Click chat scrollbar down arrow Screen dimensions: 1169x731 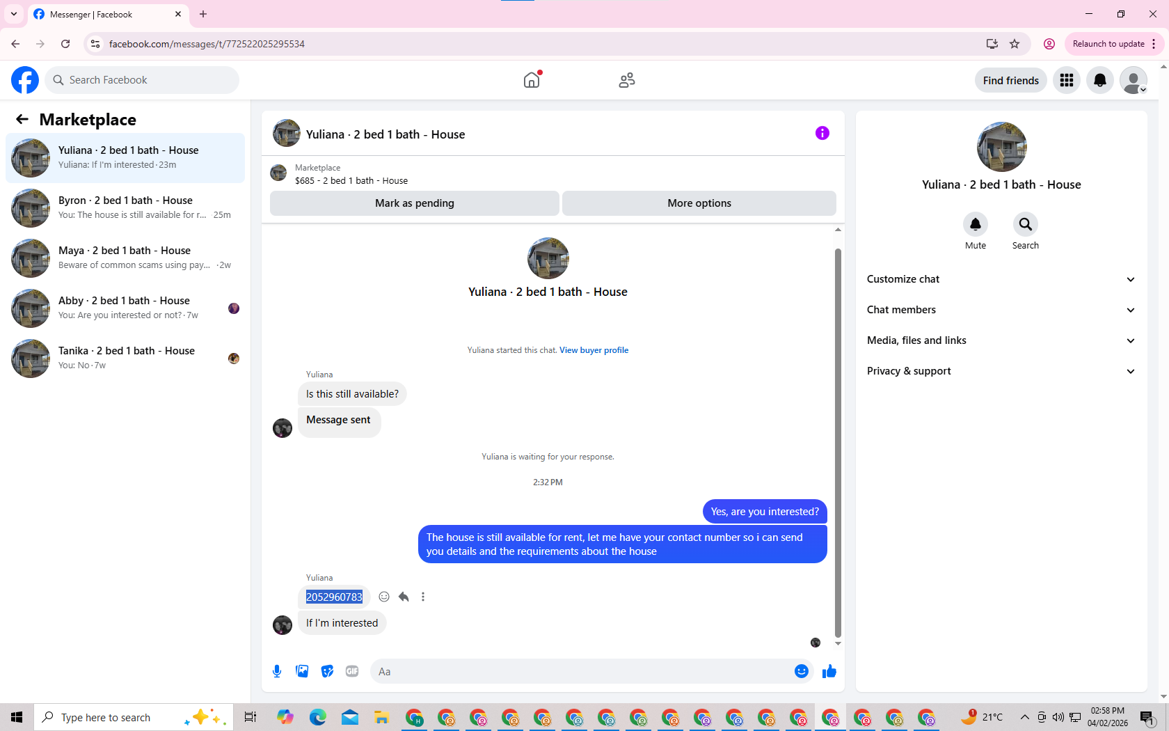click(x=838, y=643)
